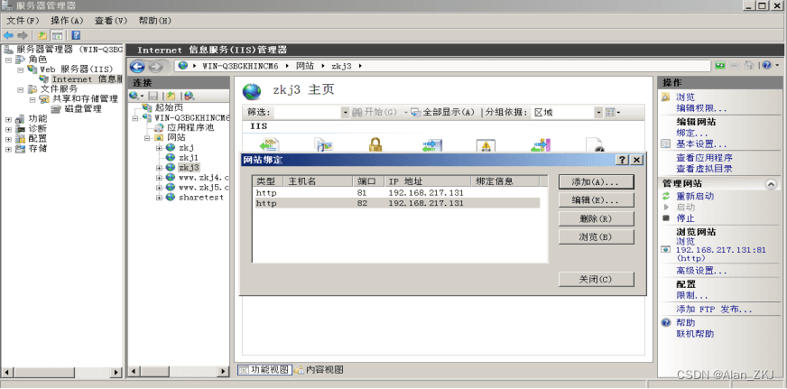The image size is (787, 389).
Task: Click the 全部显示(A) show all icon
Action: click(415, 113)
